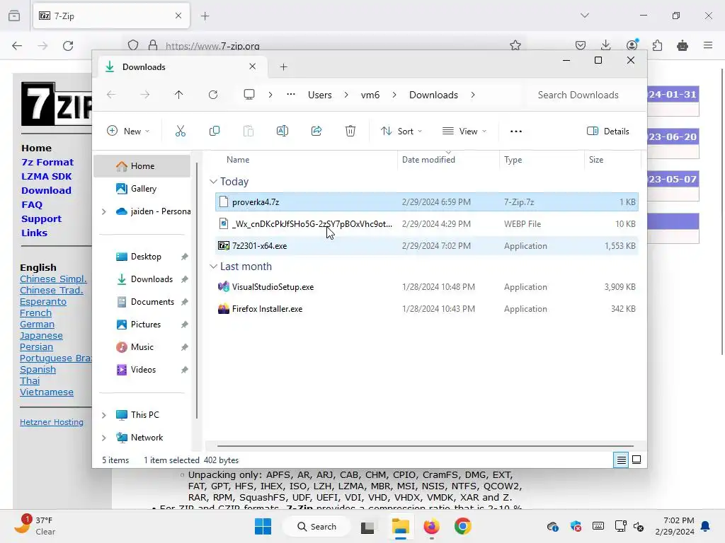Open Firefox from the taskbar

[x=431, y=526]
